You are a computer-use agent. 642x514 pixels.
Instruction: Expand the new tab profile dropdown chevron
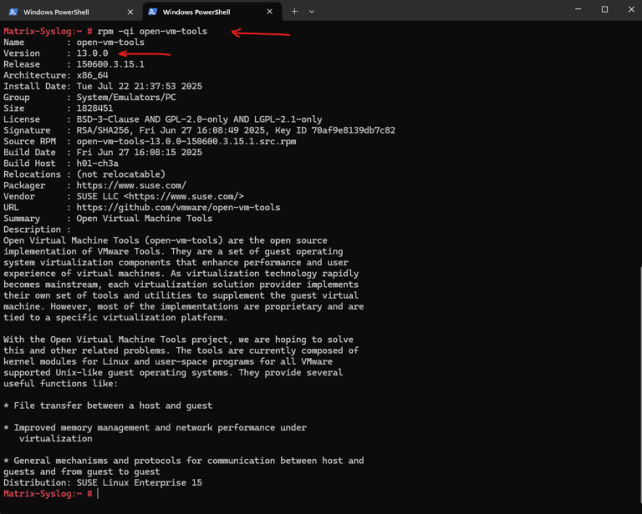coord(312,12)
